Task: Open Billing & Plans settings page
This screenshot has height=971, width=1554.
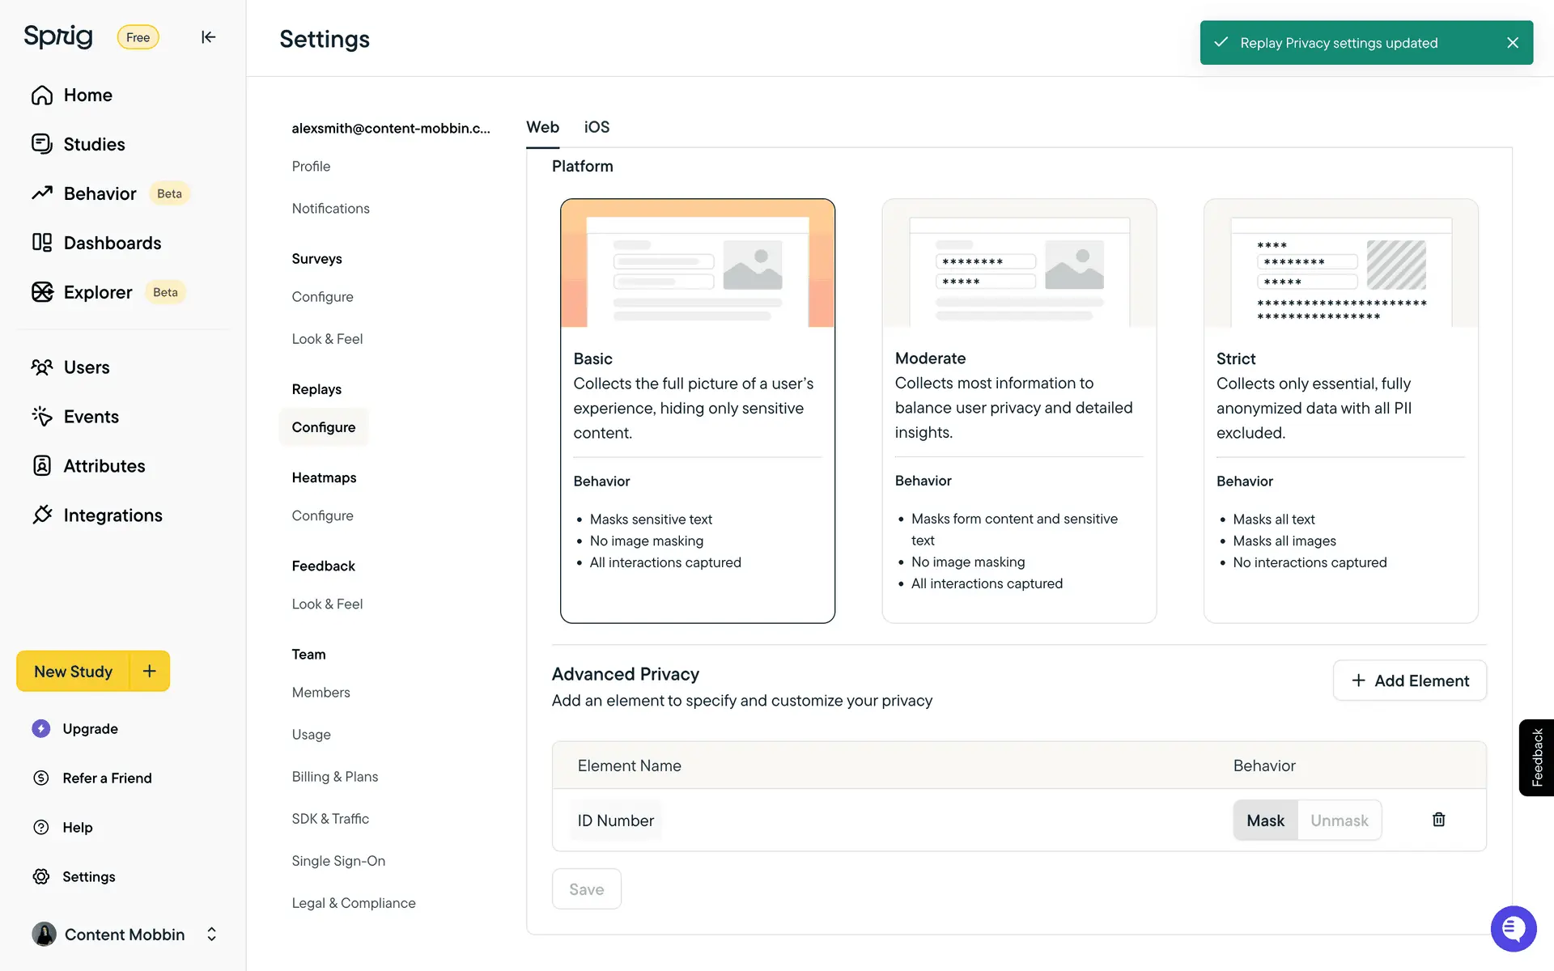Action: tap(334, 776)
